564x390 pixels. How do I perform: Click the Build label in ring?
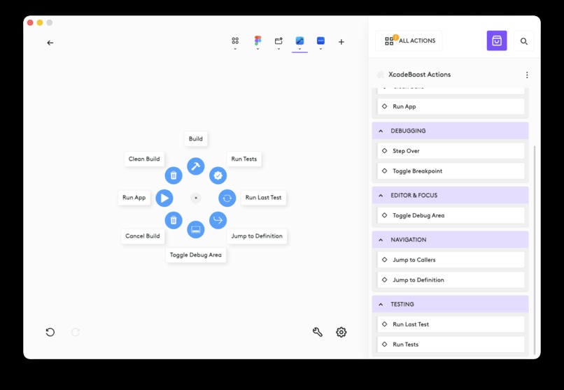(196, 139)
